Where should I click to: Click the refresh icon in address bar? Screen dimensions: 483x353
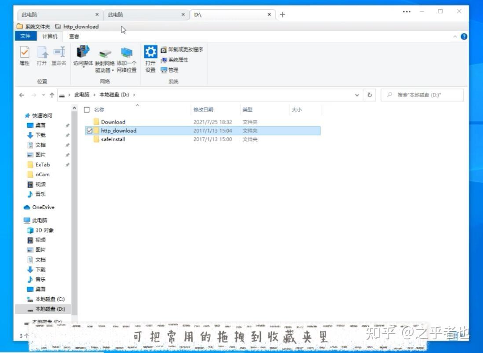coord(370,95)
